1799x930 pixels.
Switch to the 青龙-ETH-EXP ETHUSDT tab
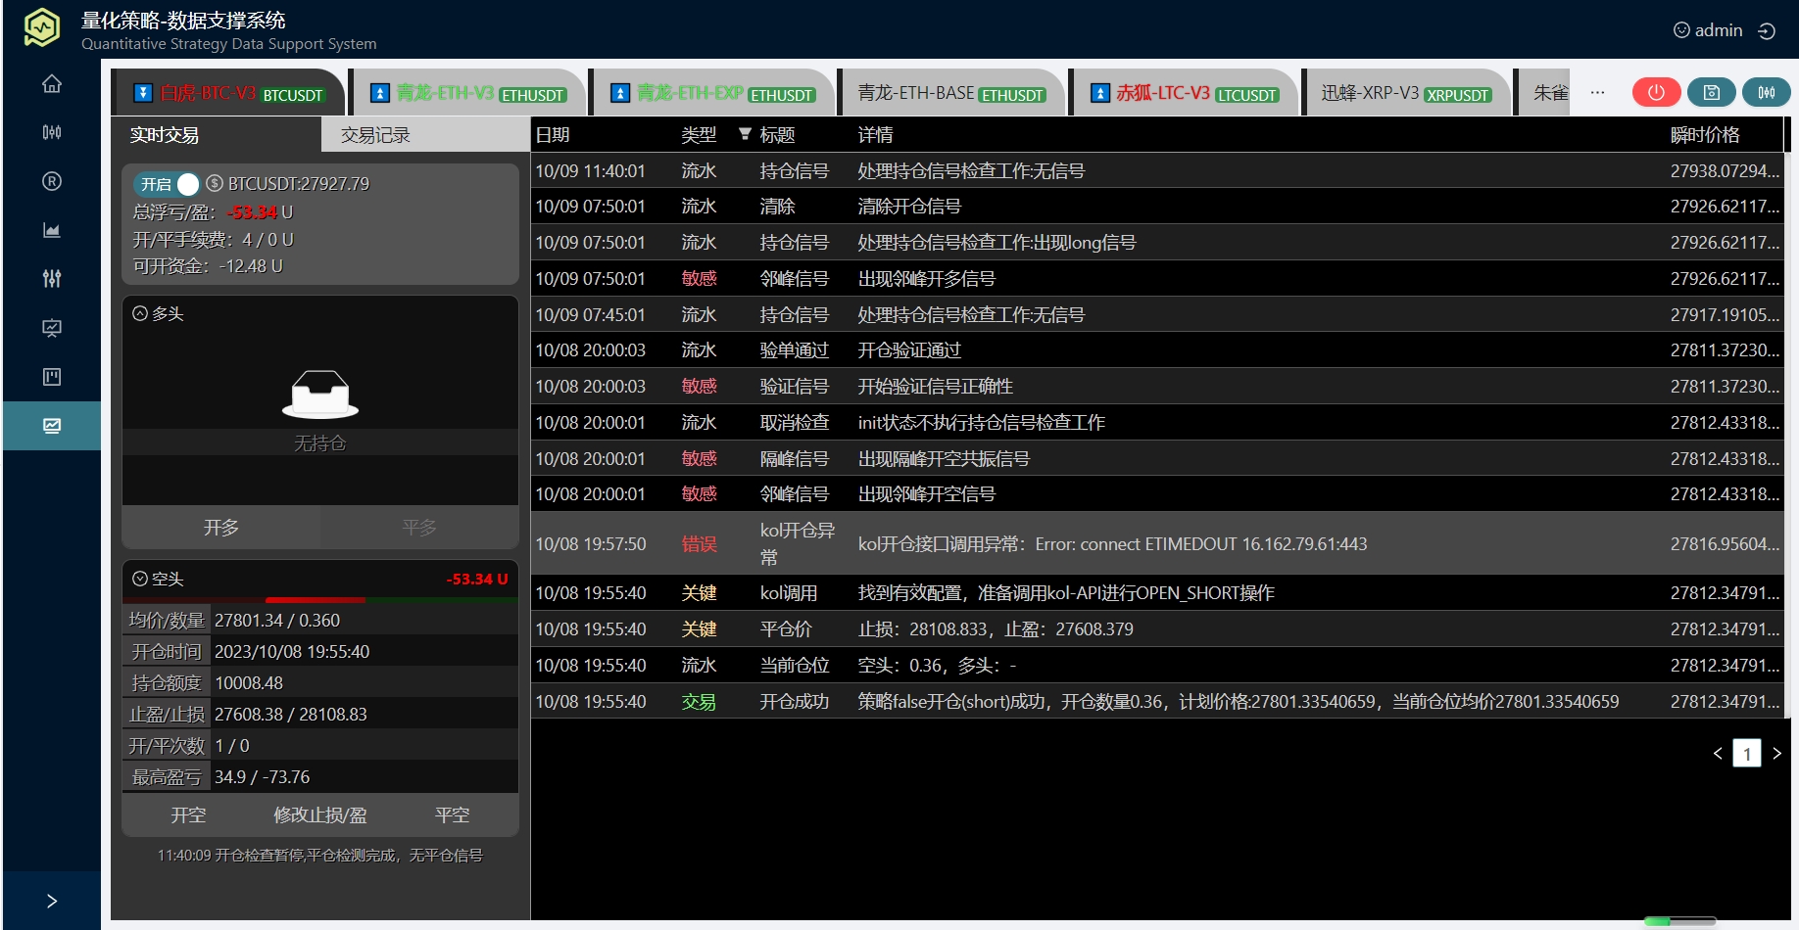712,94
